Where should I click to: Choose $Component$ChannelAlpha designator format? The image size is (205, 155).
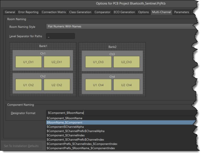coord(65,127)
